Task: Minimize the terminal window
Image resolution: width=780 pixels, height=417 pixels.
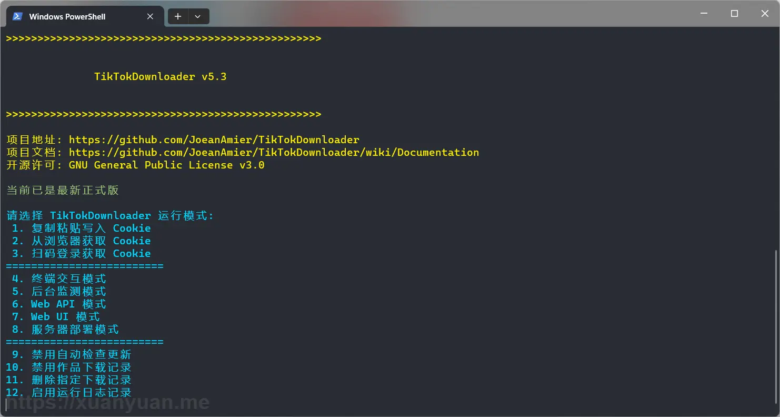Action: coord(704,14)
